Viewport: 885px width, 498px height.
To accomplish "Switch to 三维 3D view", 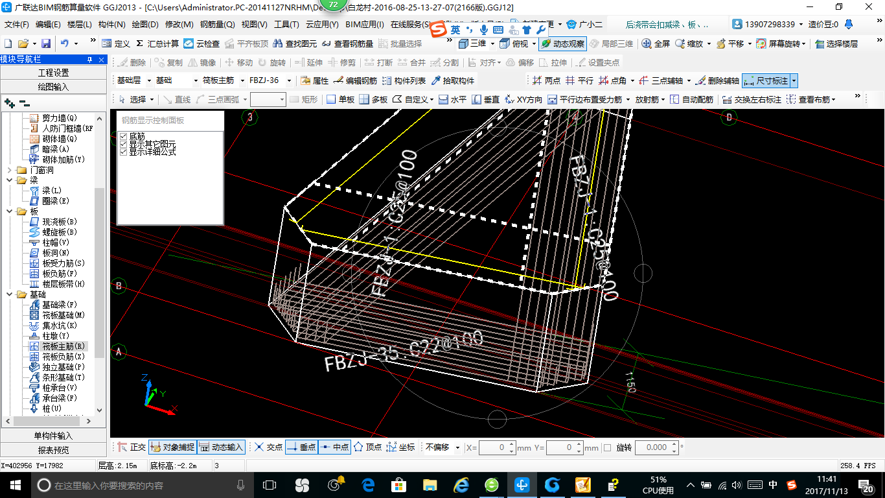I will pyautogui.click(x=472, y=43).
